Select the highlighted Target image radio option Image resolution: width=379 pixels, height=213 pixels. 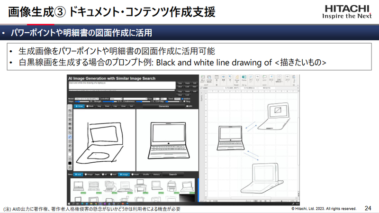pyautogui.click(x=124, y=175)
